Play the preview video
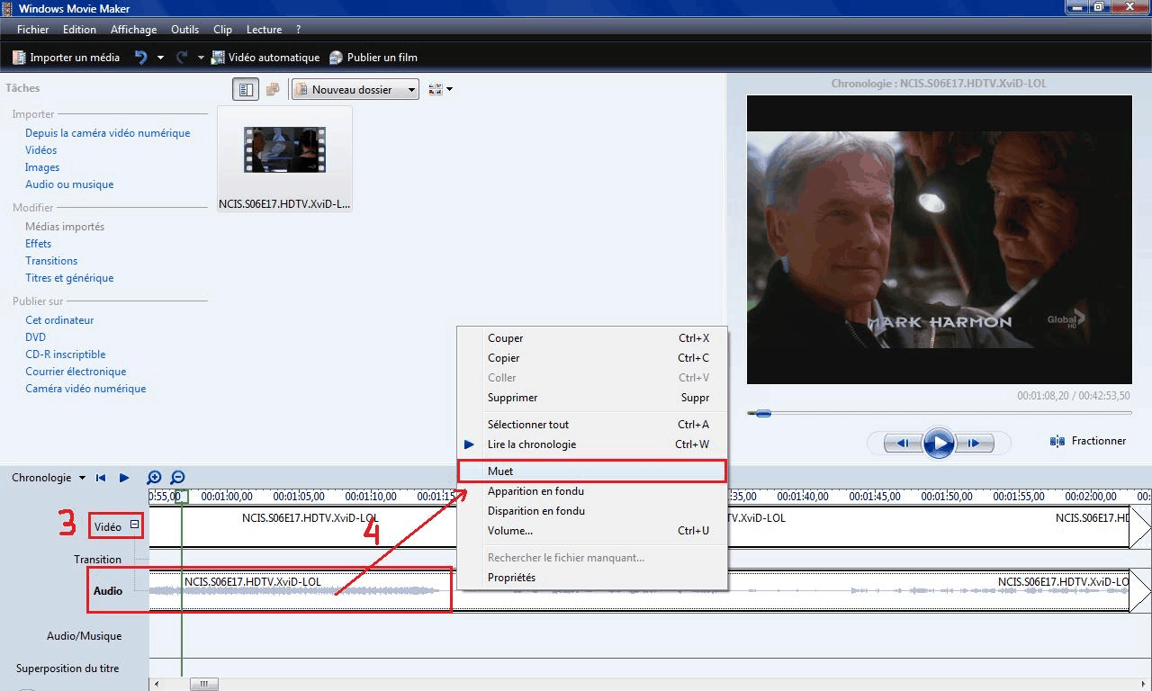The image size is (1152, 691). 939,443
